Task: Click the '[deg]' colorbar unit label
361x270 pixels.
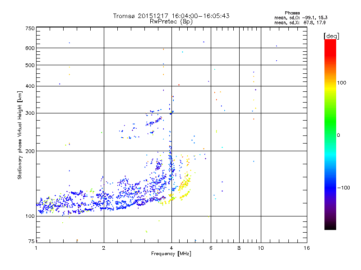Action: (x=331, y=36)
